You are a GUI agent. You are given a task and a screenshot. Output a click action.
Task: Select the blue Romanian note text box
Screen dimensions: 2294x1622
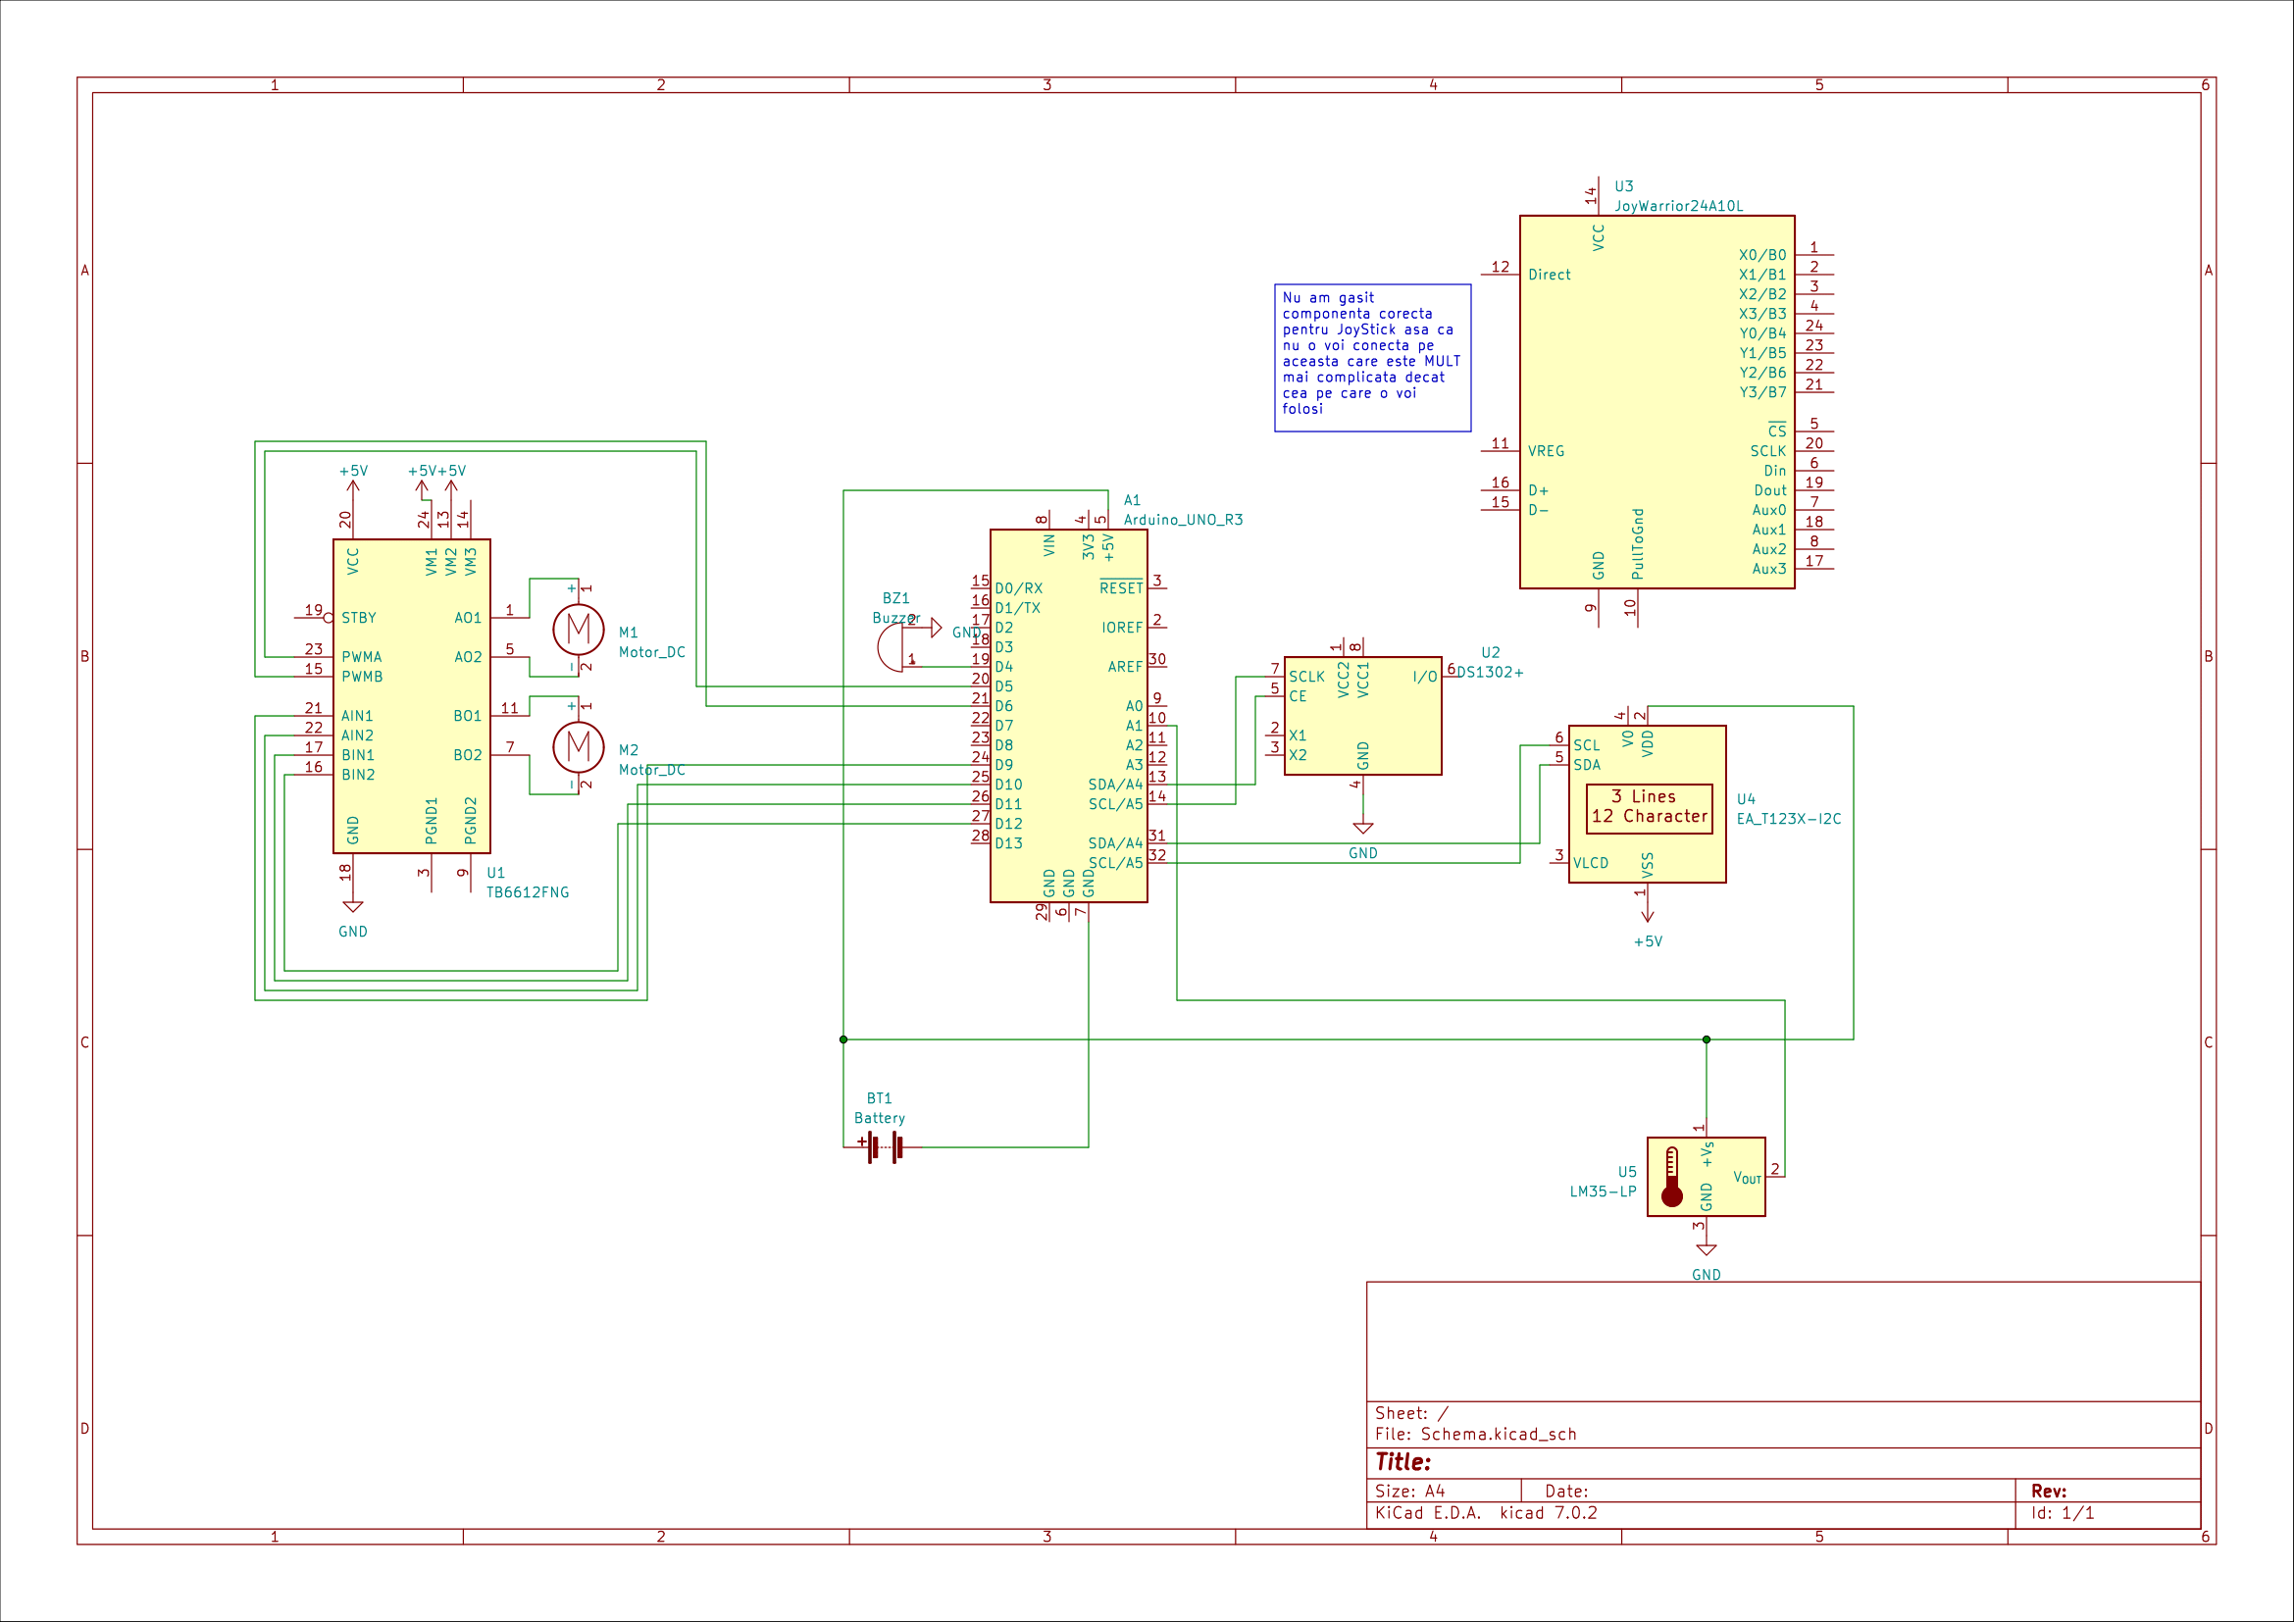click(x=1373, y=358)
